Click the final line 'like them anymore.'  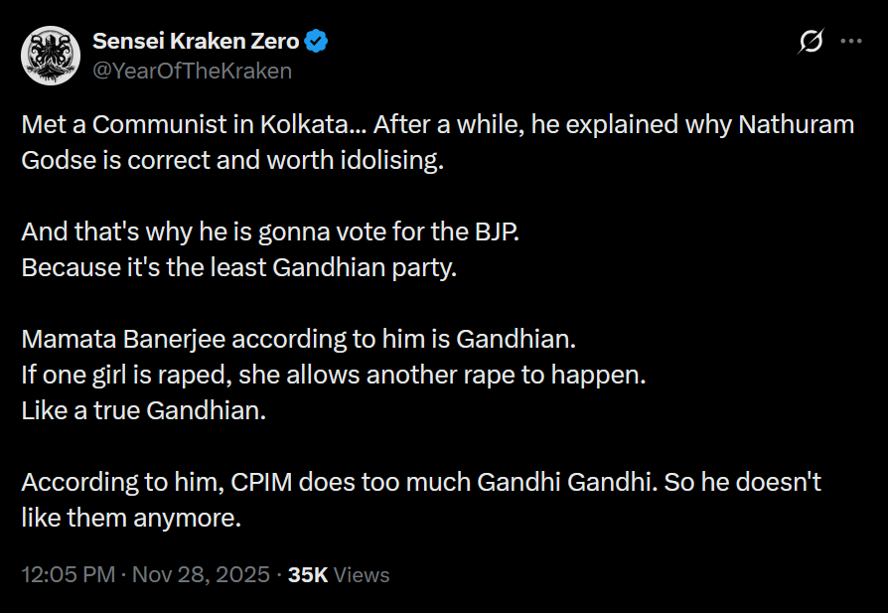[x=131, y=518]
